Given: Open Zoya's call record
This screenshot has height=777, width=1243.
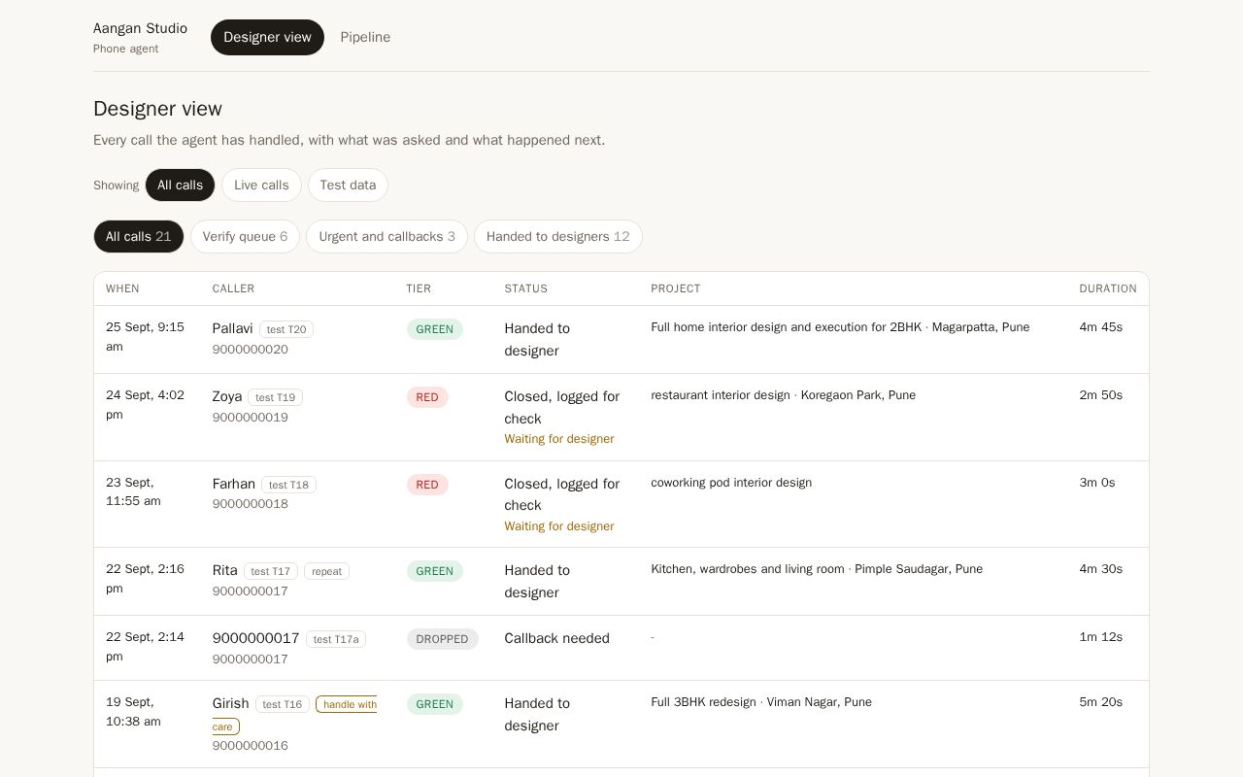Looking at the screenshot, I should click(621, 418).
